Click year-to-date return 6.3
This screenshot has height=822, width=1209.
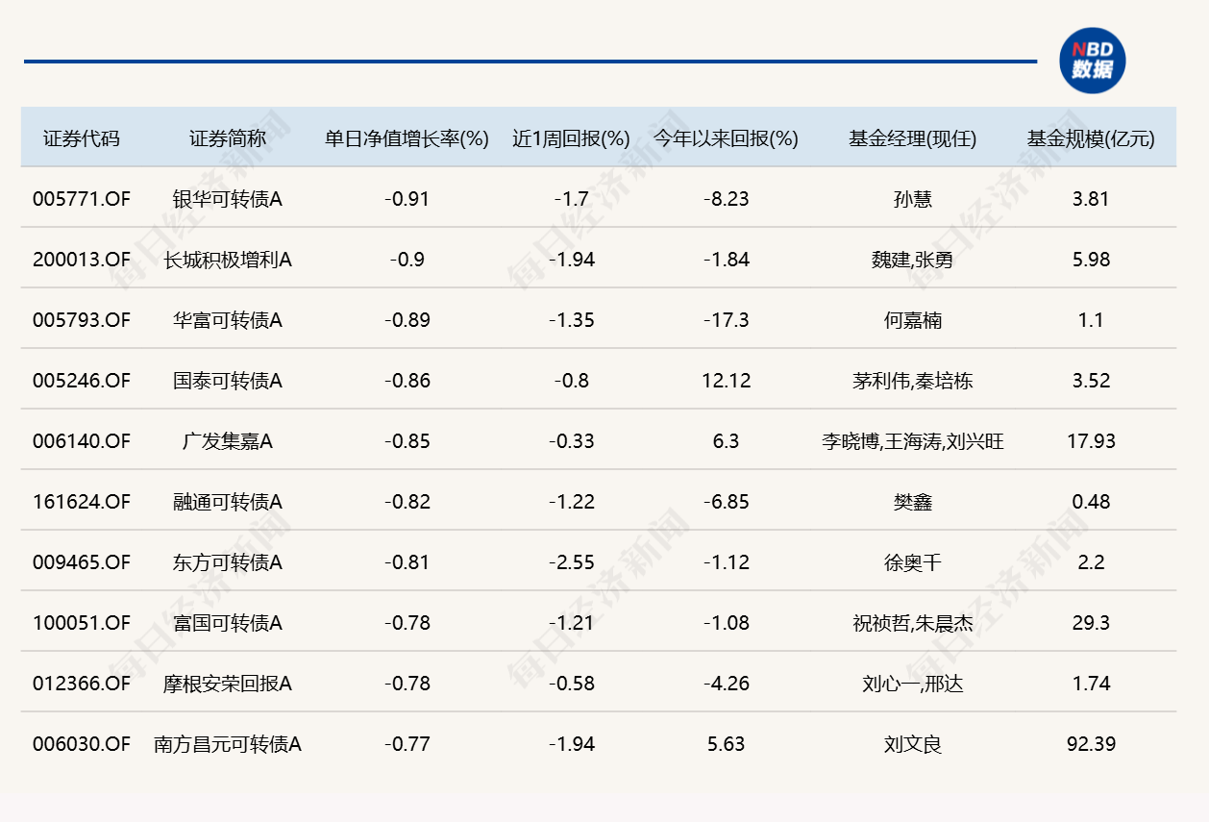(x=726, y=441)
